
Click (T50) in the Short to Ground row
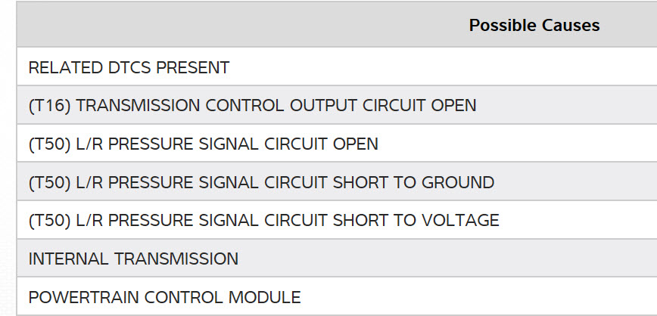(50, 182)
